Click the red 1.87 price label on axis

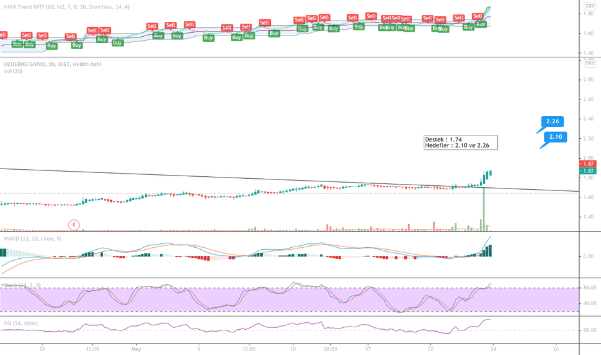pyautogui.click(x=588, y=164)
